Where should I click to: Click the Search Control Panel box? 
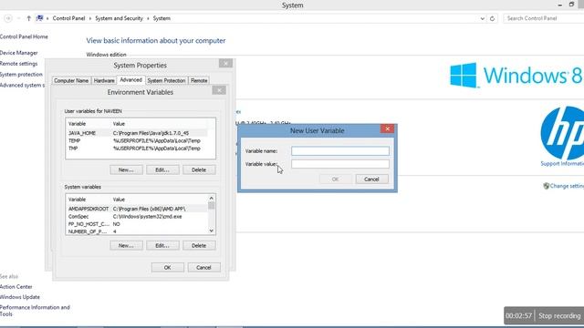(x=544, y=18)
